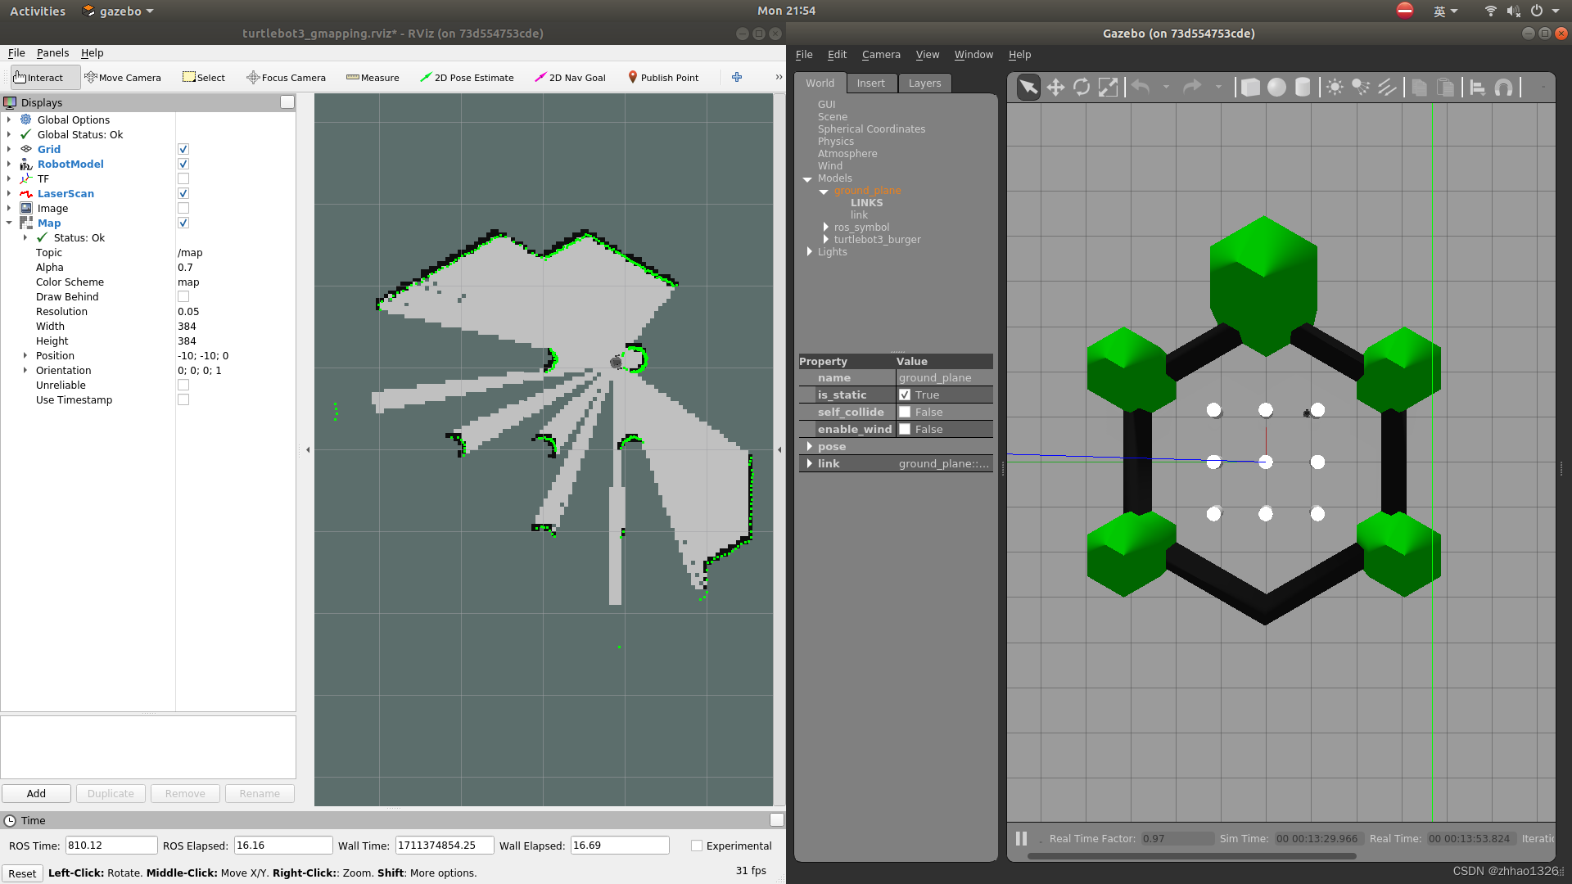Check the Unreliable option
Viewport: 1572px width, 884px height.
coord(183,385)
